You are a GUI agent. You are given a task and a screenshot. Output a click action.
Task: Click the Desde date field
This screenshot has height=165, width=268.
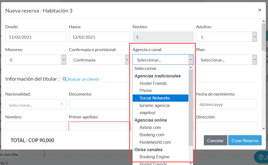(x=36, y=37)
